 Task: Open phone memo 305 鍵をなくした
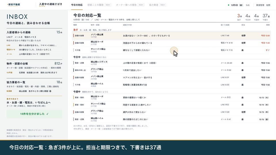tap(34, 50)
